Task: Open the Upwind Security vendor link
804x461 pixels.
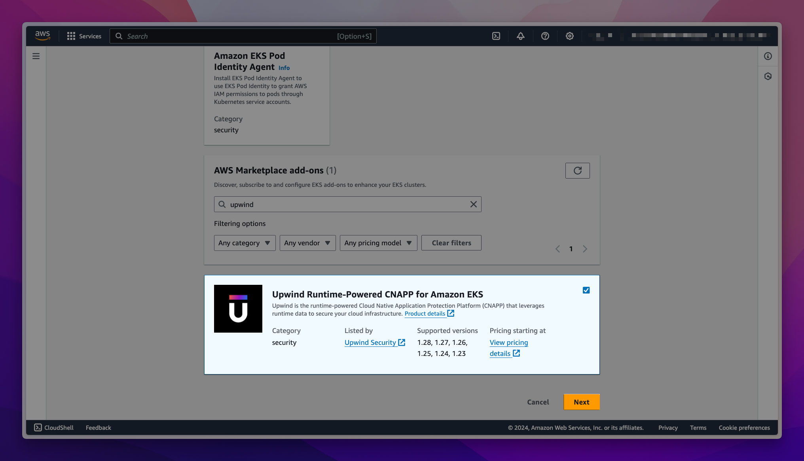Action: (375, 342)
